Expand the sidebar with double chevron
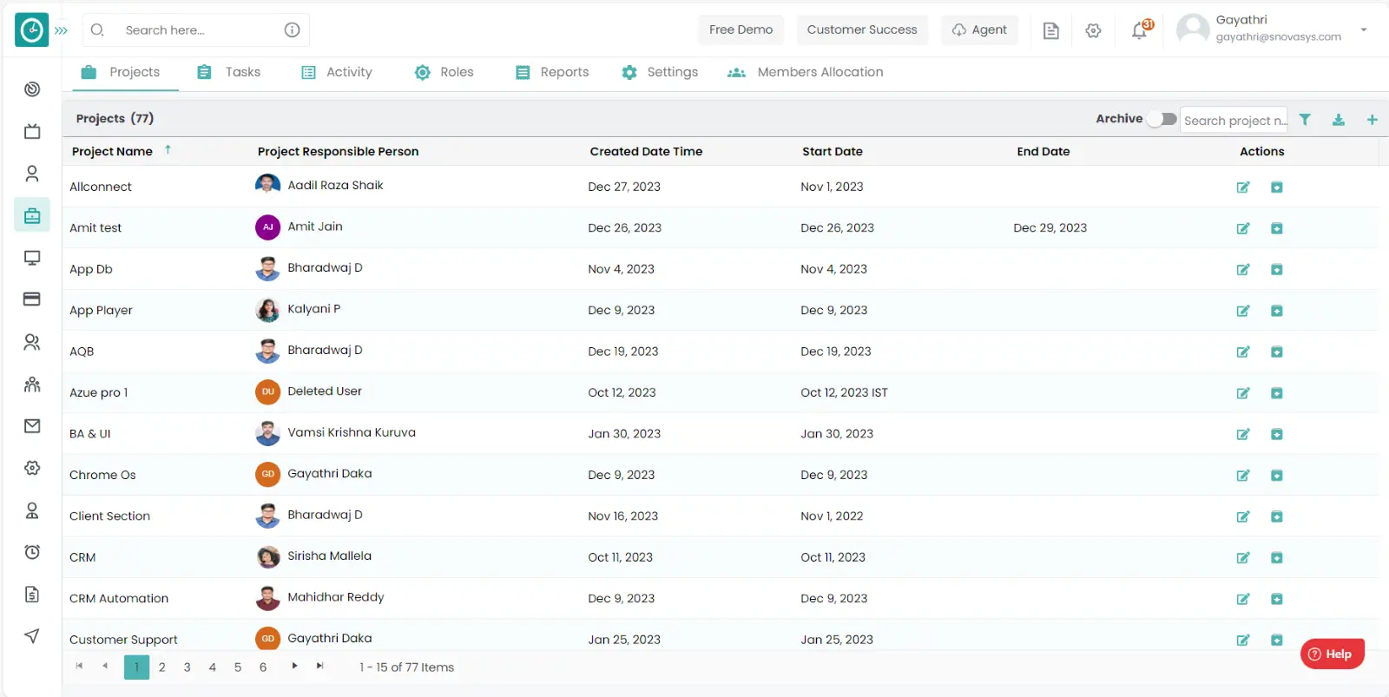Screen dimensions: 1389x697 click(x=61, y=30)
